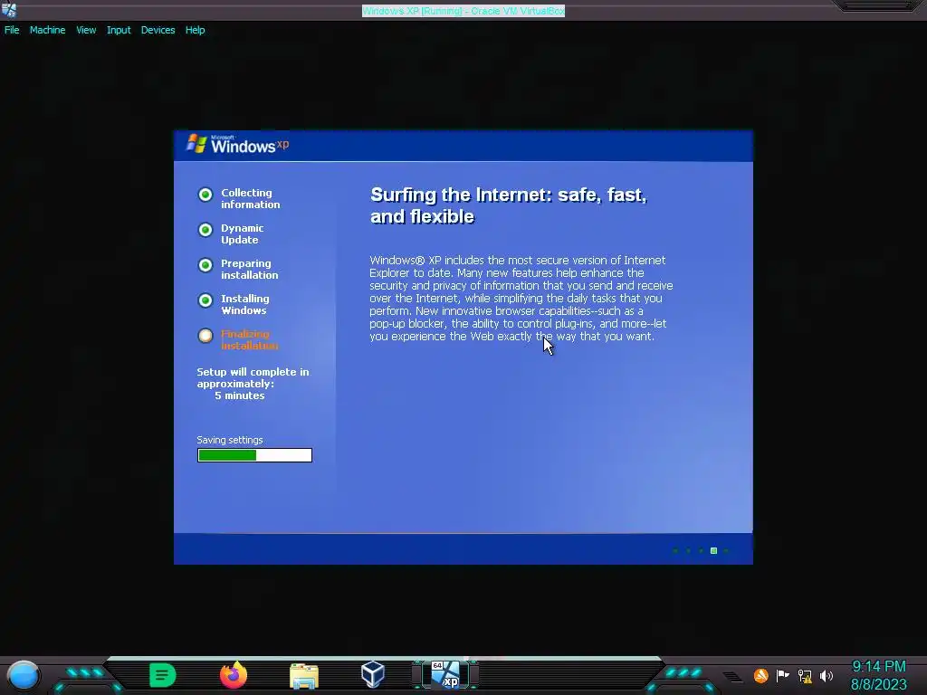The width and height of the screenshot is (927, 695).
Task: Click the "5 minutes" remaining time text
Action: click(x=239, y=395)
